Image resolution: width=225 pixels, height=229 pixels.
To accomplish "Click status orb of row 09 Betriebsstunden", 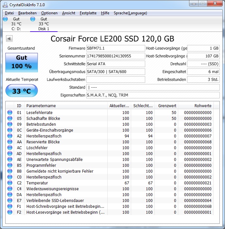I will point(10,124).
